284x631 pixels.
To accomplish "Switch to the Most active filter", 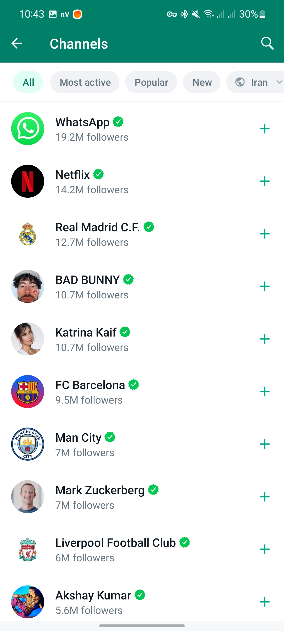I will pos(85,82).
